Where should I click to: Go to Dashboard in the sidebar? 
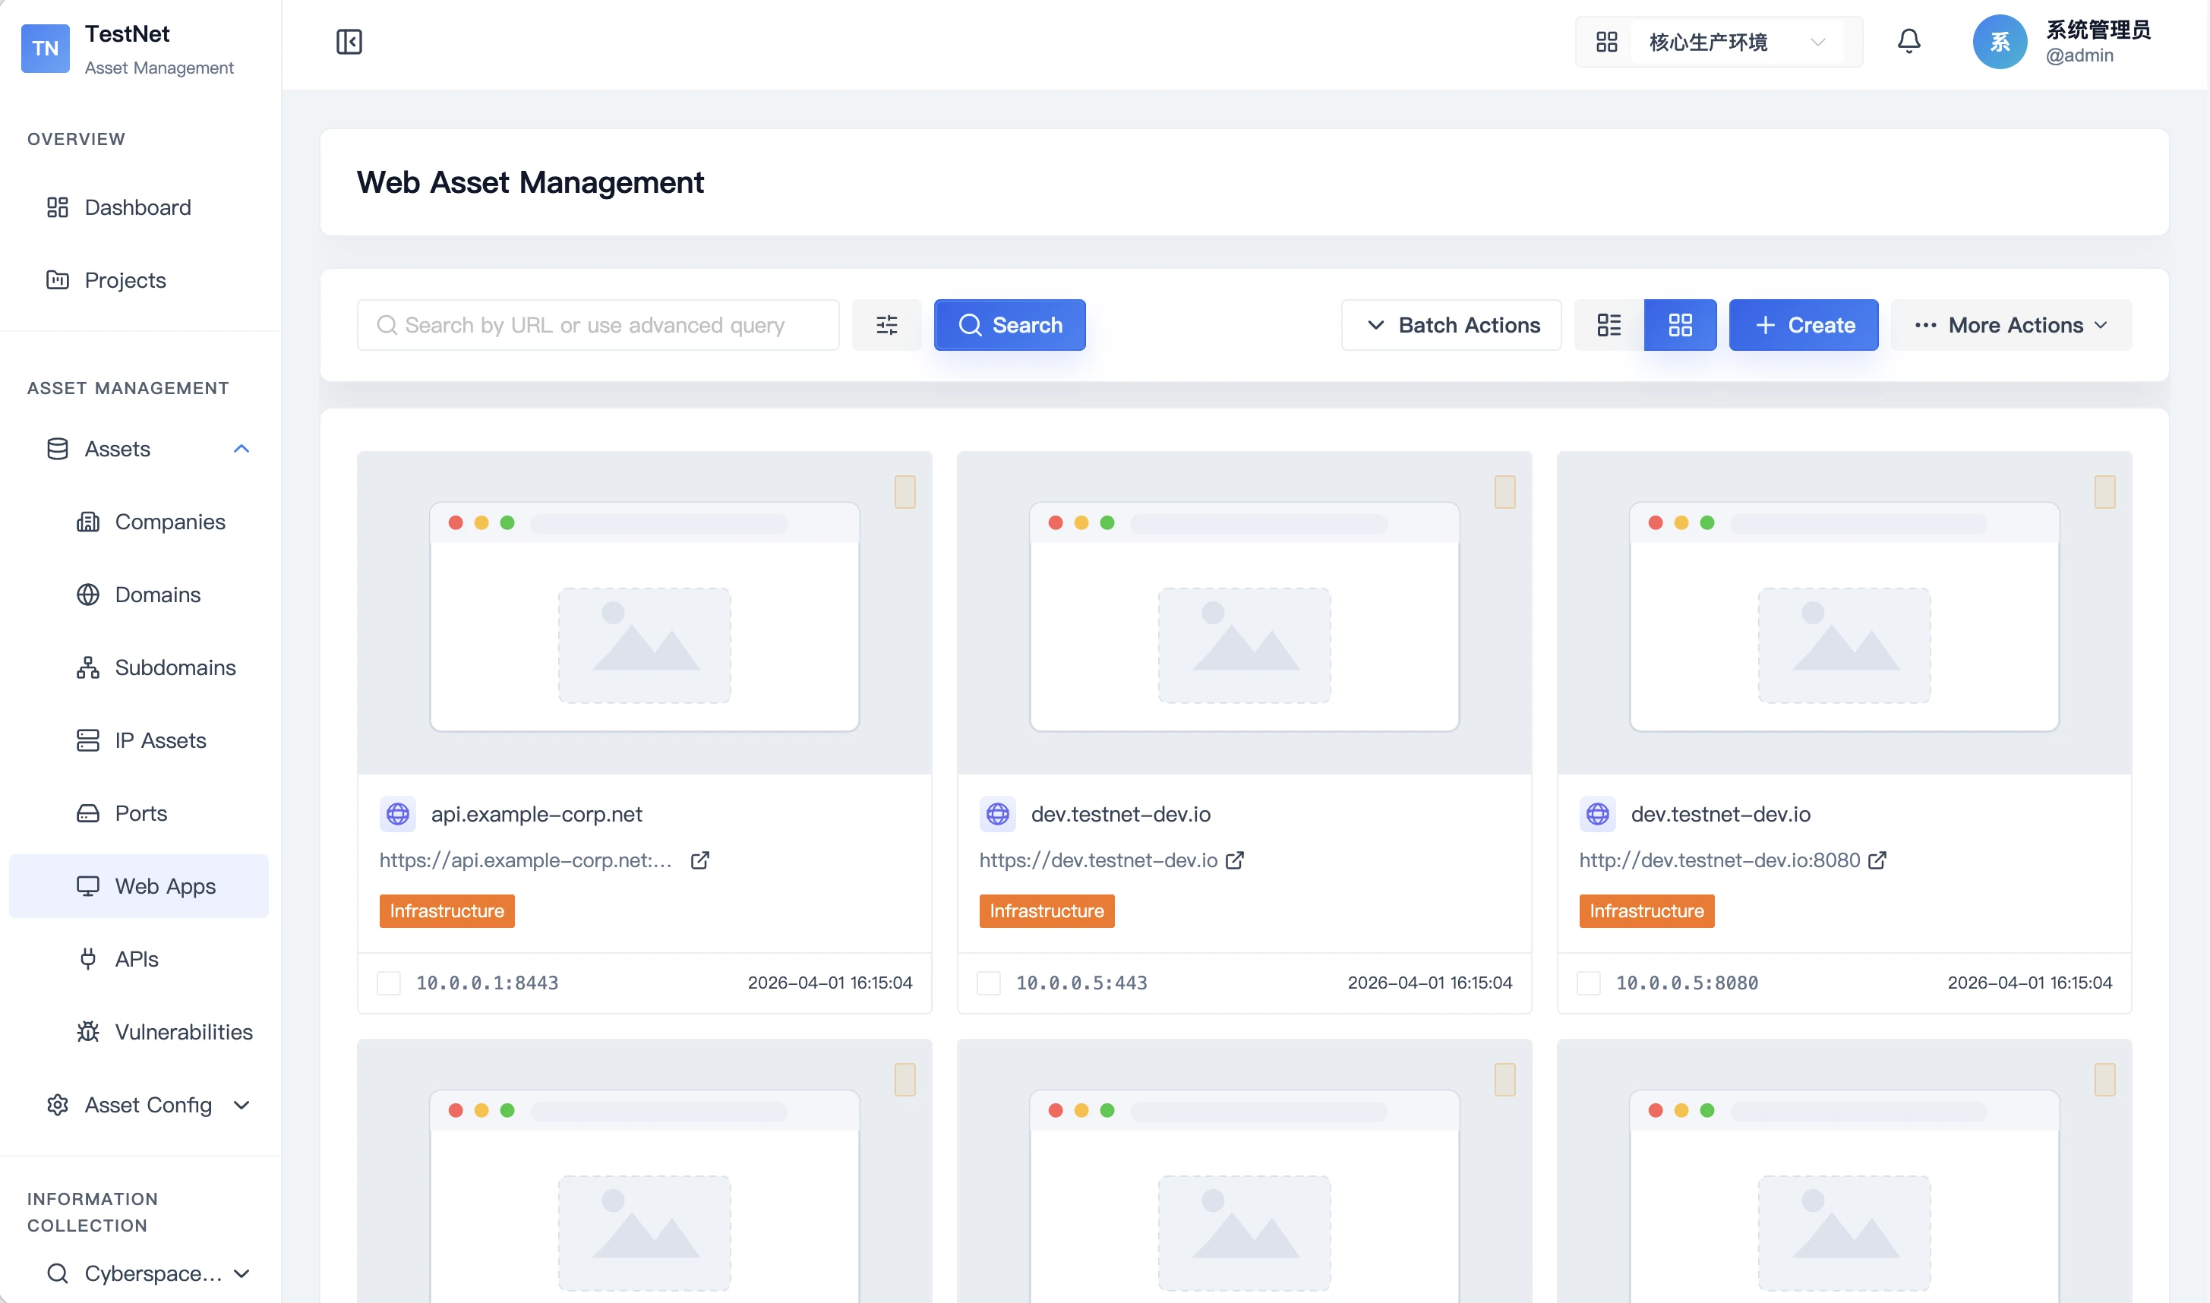(x=139, y=207)
